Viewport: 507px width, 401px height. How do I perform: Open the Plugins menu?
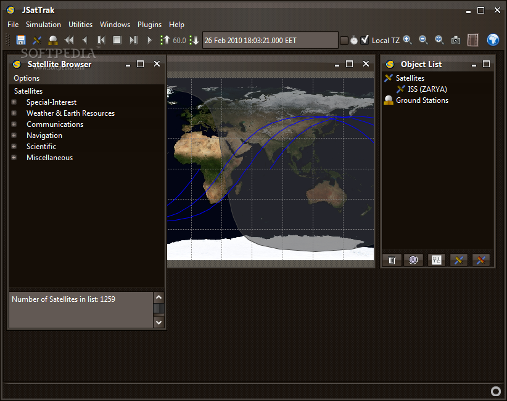pyautogui.click(x=149, y=25)
